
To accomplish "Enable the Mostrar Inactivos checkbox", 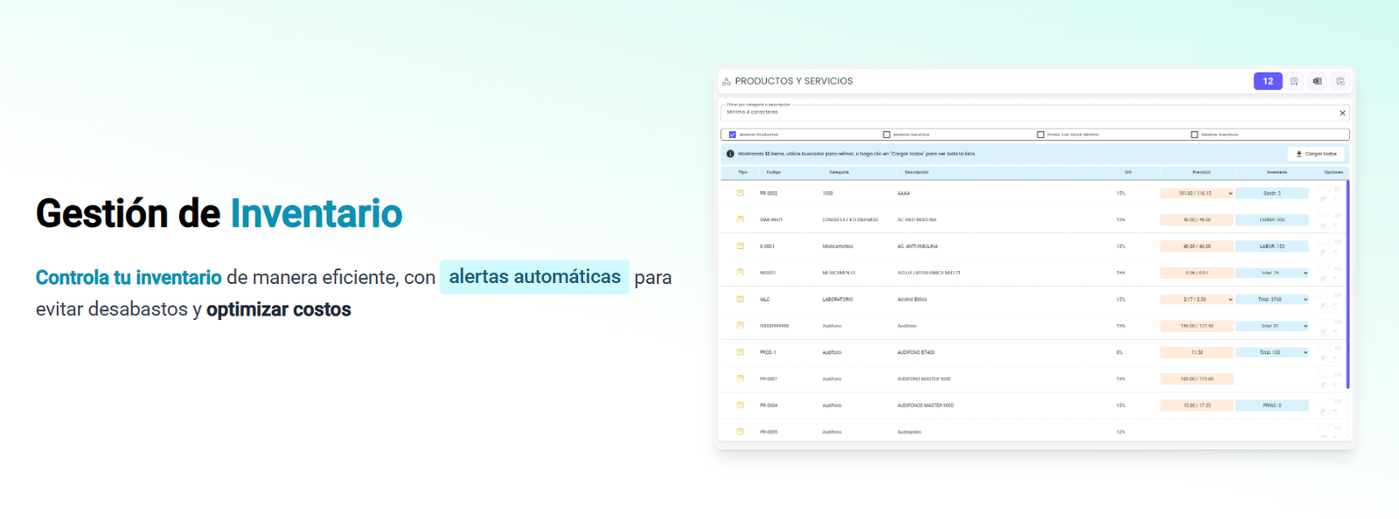I will pyautogui.click(x=1194, y=135).
